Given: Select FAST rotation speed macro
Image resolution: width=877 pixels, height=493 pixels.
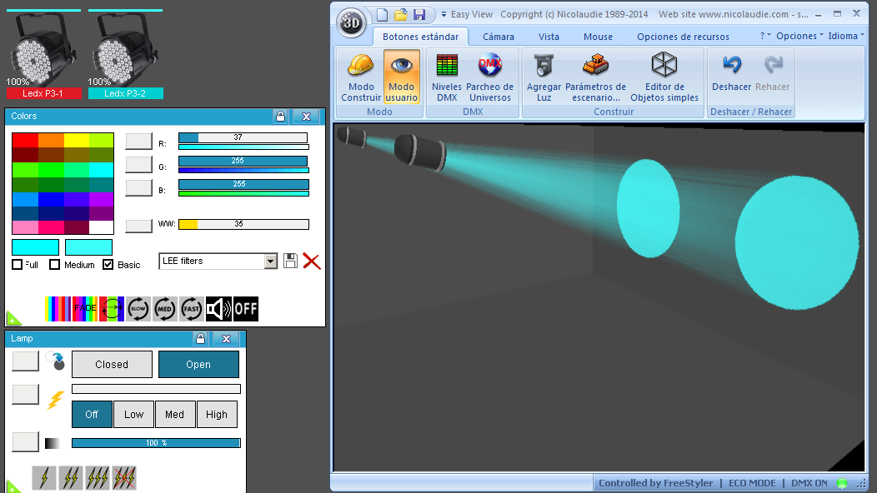Looking at the screenshot, I should point(191,309).
